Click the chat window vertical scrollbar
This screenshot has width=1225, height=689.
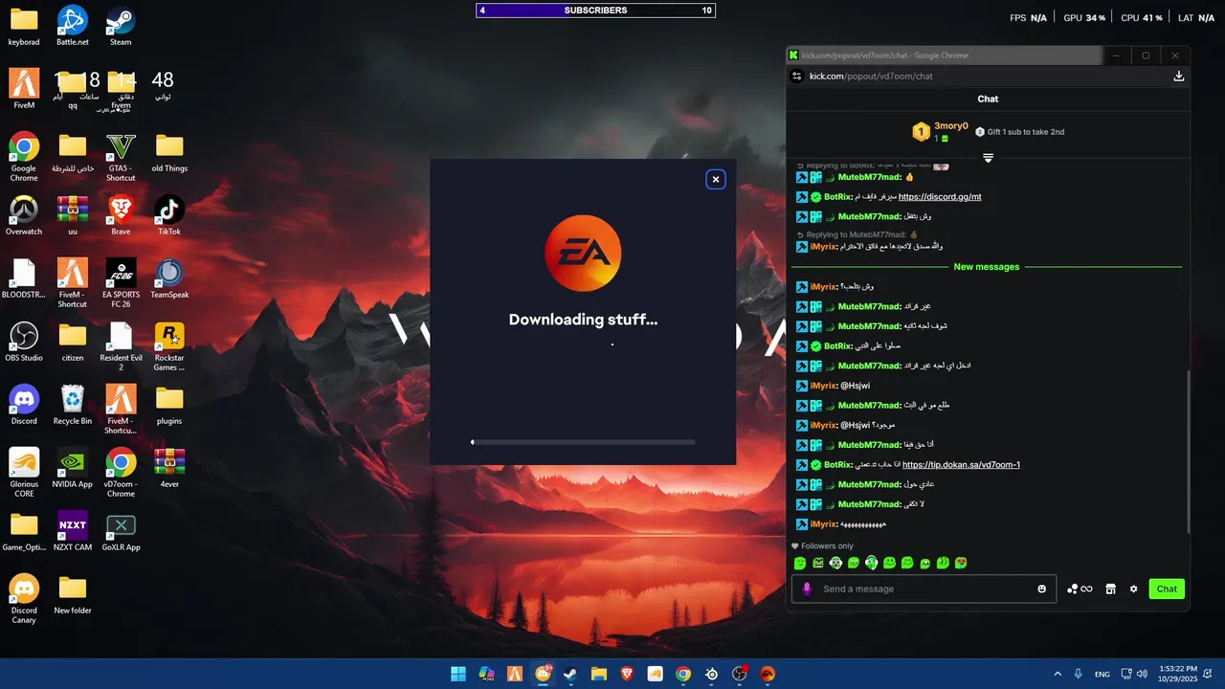1188,450
